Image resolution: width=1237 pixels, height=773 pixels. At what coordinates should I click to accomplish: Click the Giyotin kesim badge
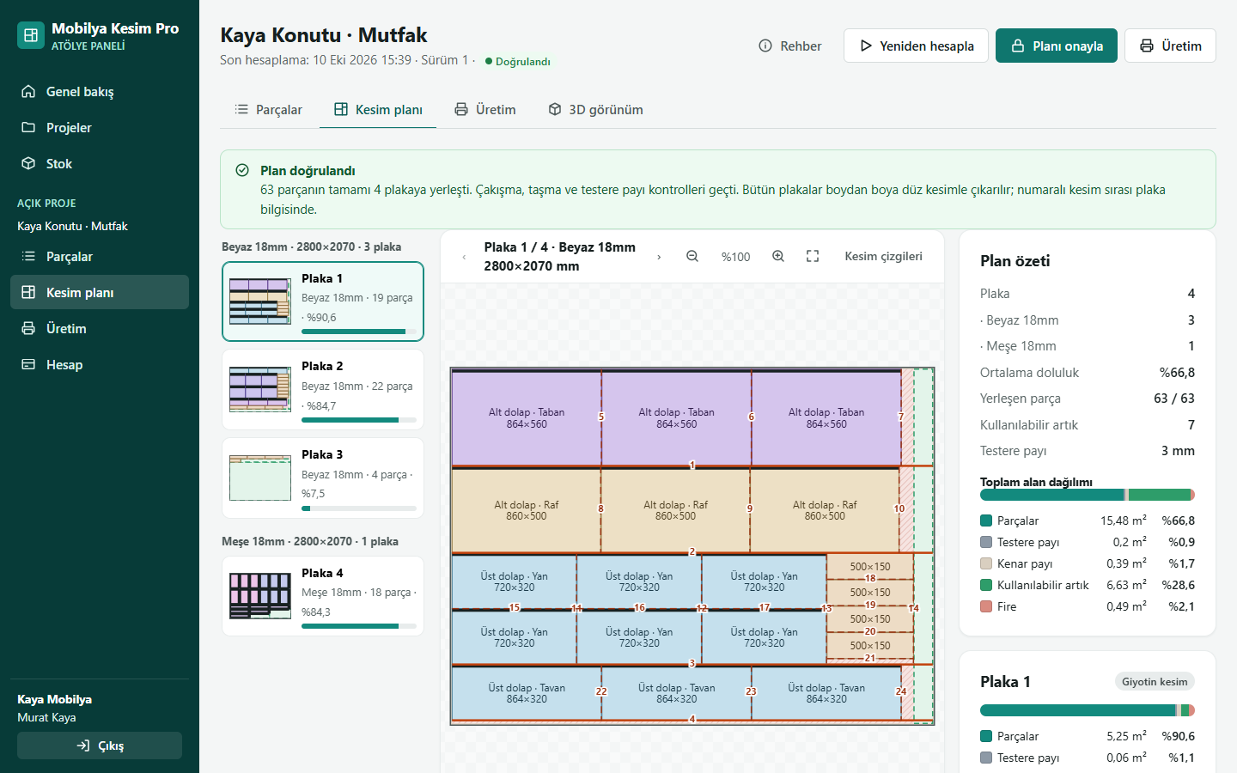pyautogui.click(x=1155, y=682)
